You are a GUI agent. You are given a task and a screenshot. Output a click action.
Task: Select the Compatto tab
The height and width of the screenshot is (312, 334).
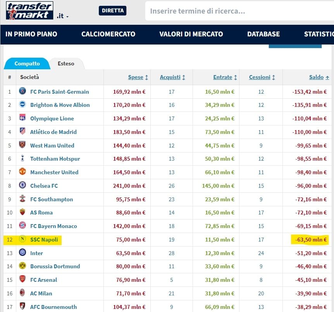(27, 63)
